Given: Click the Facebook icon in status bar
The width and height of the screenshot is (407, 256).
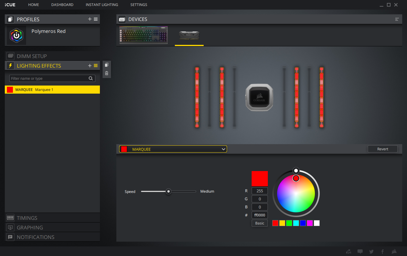Looking at the screenshot, I should pos(382,252).
